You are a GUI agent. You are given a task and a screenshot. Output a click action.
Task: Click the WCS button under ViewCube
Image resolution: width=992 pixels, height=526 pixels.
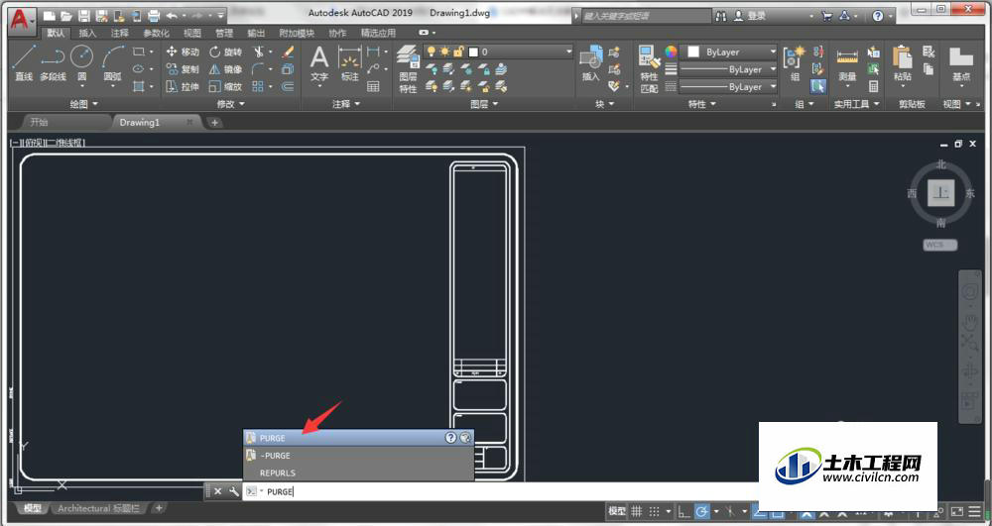(x=940, y=245)
